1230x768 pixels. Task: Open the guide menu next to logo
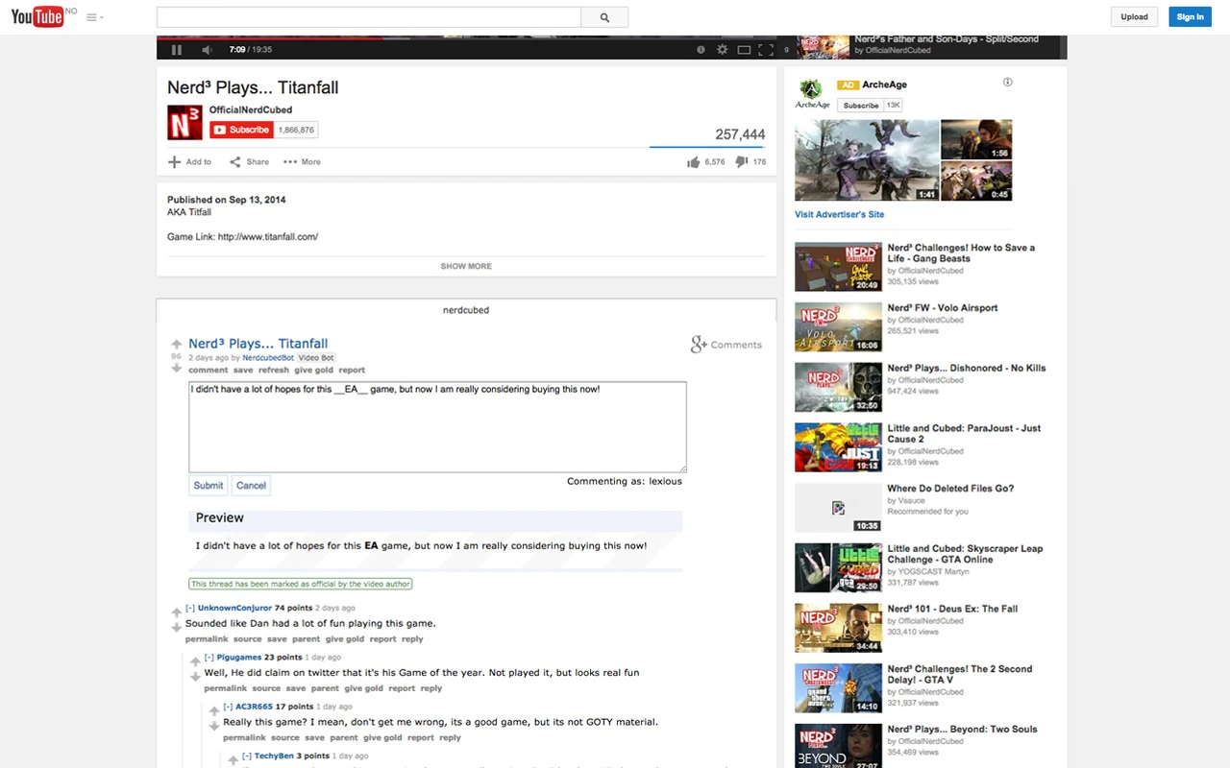coord(94,17)
